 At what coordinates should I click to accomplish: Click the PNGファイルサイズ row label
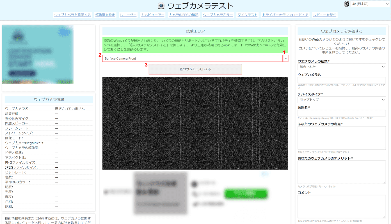(x=21, y=162)
